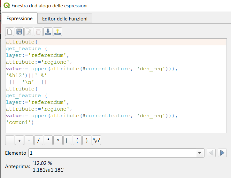
Task: Click the export user expressions icon
Action: pos(58,32)
